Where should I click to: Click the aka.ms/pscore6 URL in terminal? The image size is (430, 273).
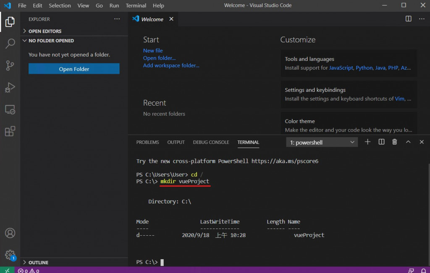(285, 161)
